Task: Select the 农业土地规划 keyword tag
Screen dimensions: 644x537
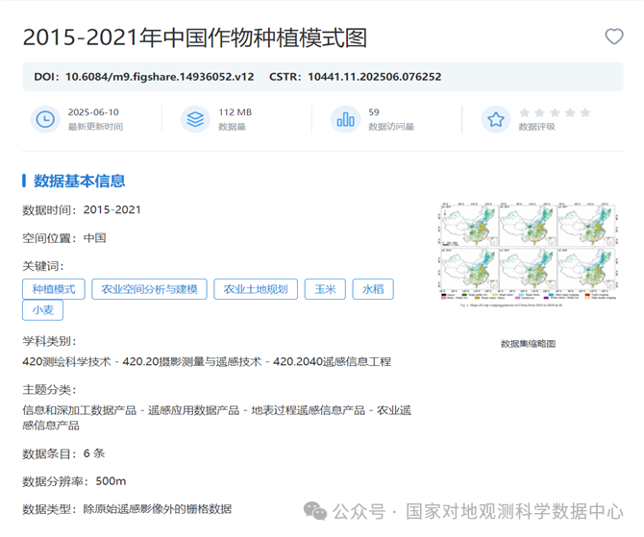Action: click(x=256, y=289)
